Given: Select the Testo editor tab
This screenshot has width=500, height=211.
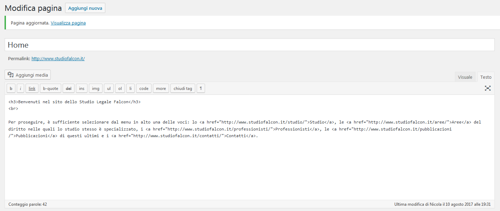Looking at the screenshot, I should tap(486, 77).
